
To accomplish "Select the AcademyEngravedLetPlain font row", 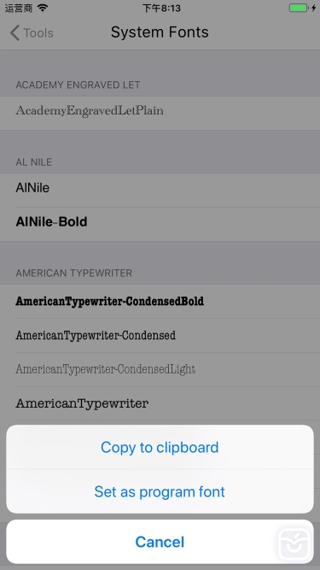I will pos(160,113).
